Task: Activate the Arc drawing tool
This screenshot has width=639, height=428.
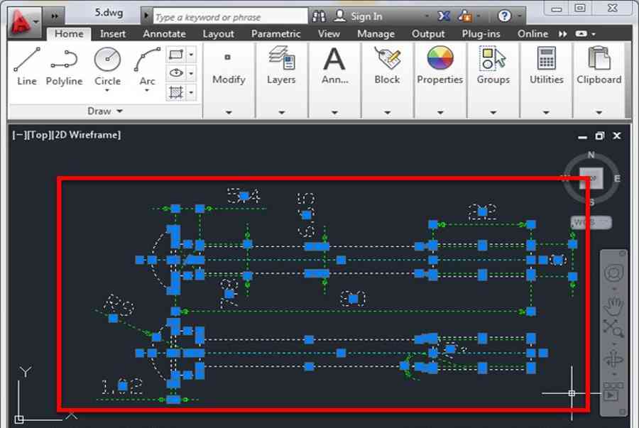Action: point(147,66)
